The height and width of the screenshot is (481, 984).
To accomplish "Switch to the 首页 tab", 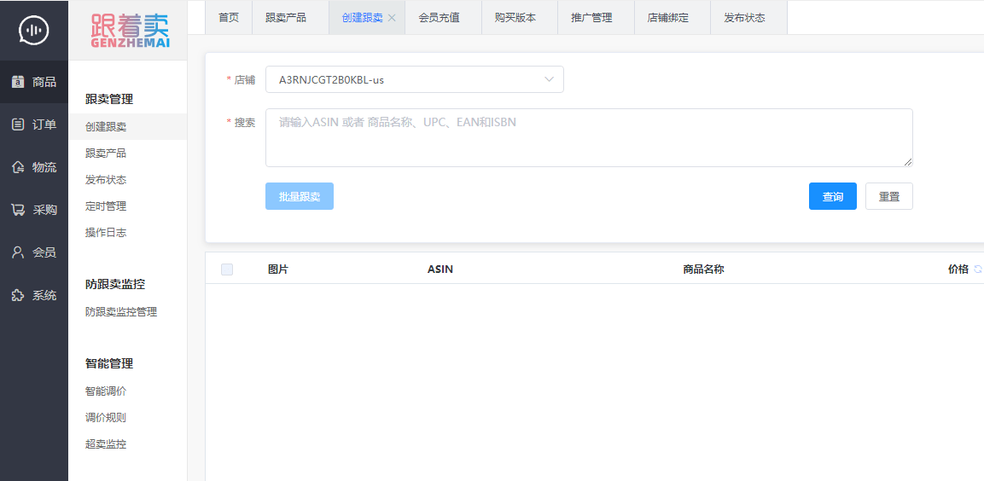I will click(229, 18).
